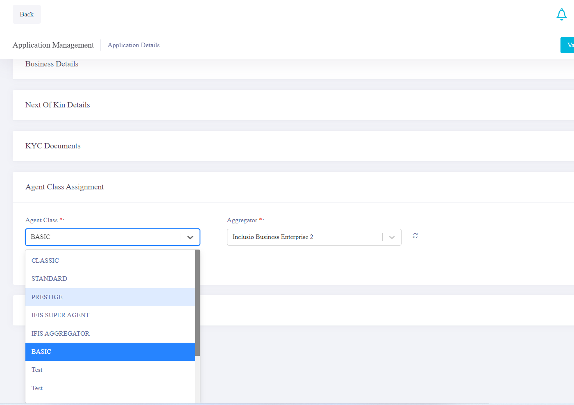
Task: Expand the KYC Documents section
Action: tap(53, 146)
